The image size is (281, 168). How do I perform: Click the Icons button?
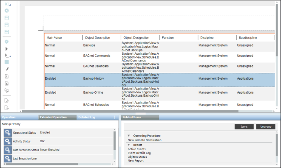(x=244, y=127)
